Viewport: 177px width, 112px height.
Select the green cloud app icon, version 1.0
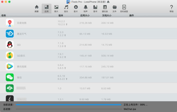(10, 88)
